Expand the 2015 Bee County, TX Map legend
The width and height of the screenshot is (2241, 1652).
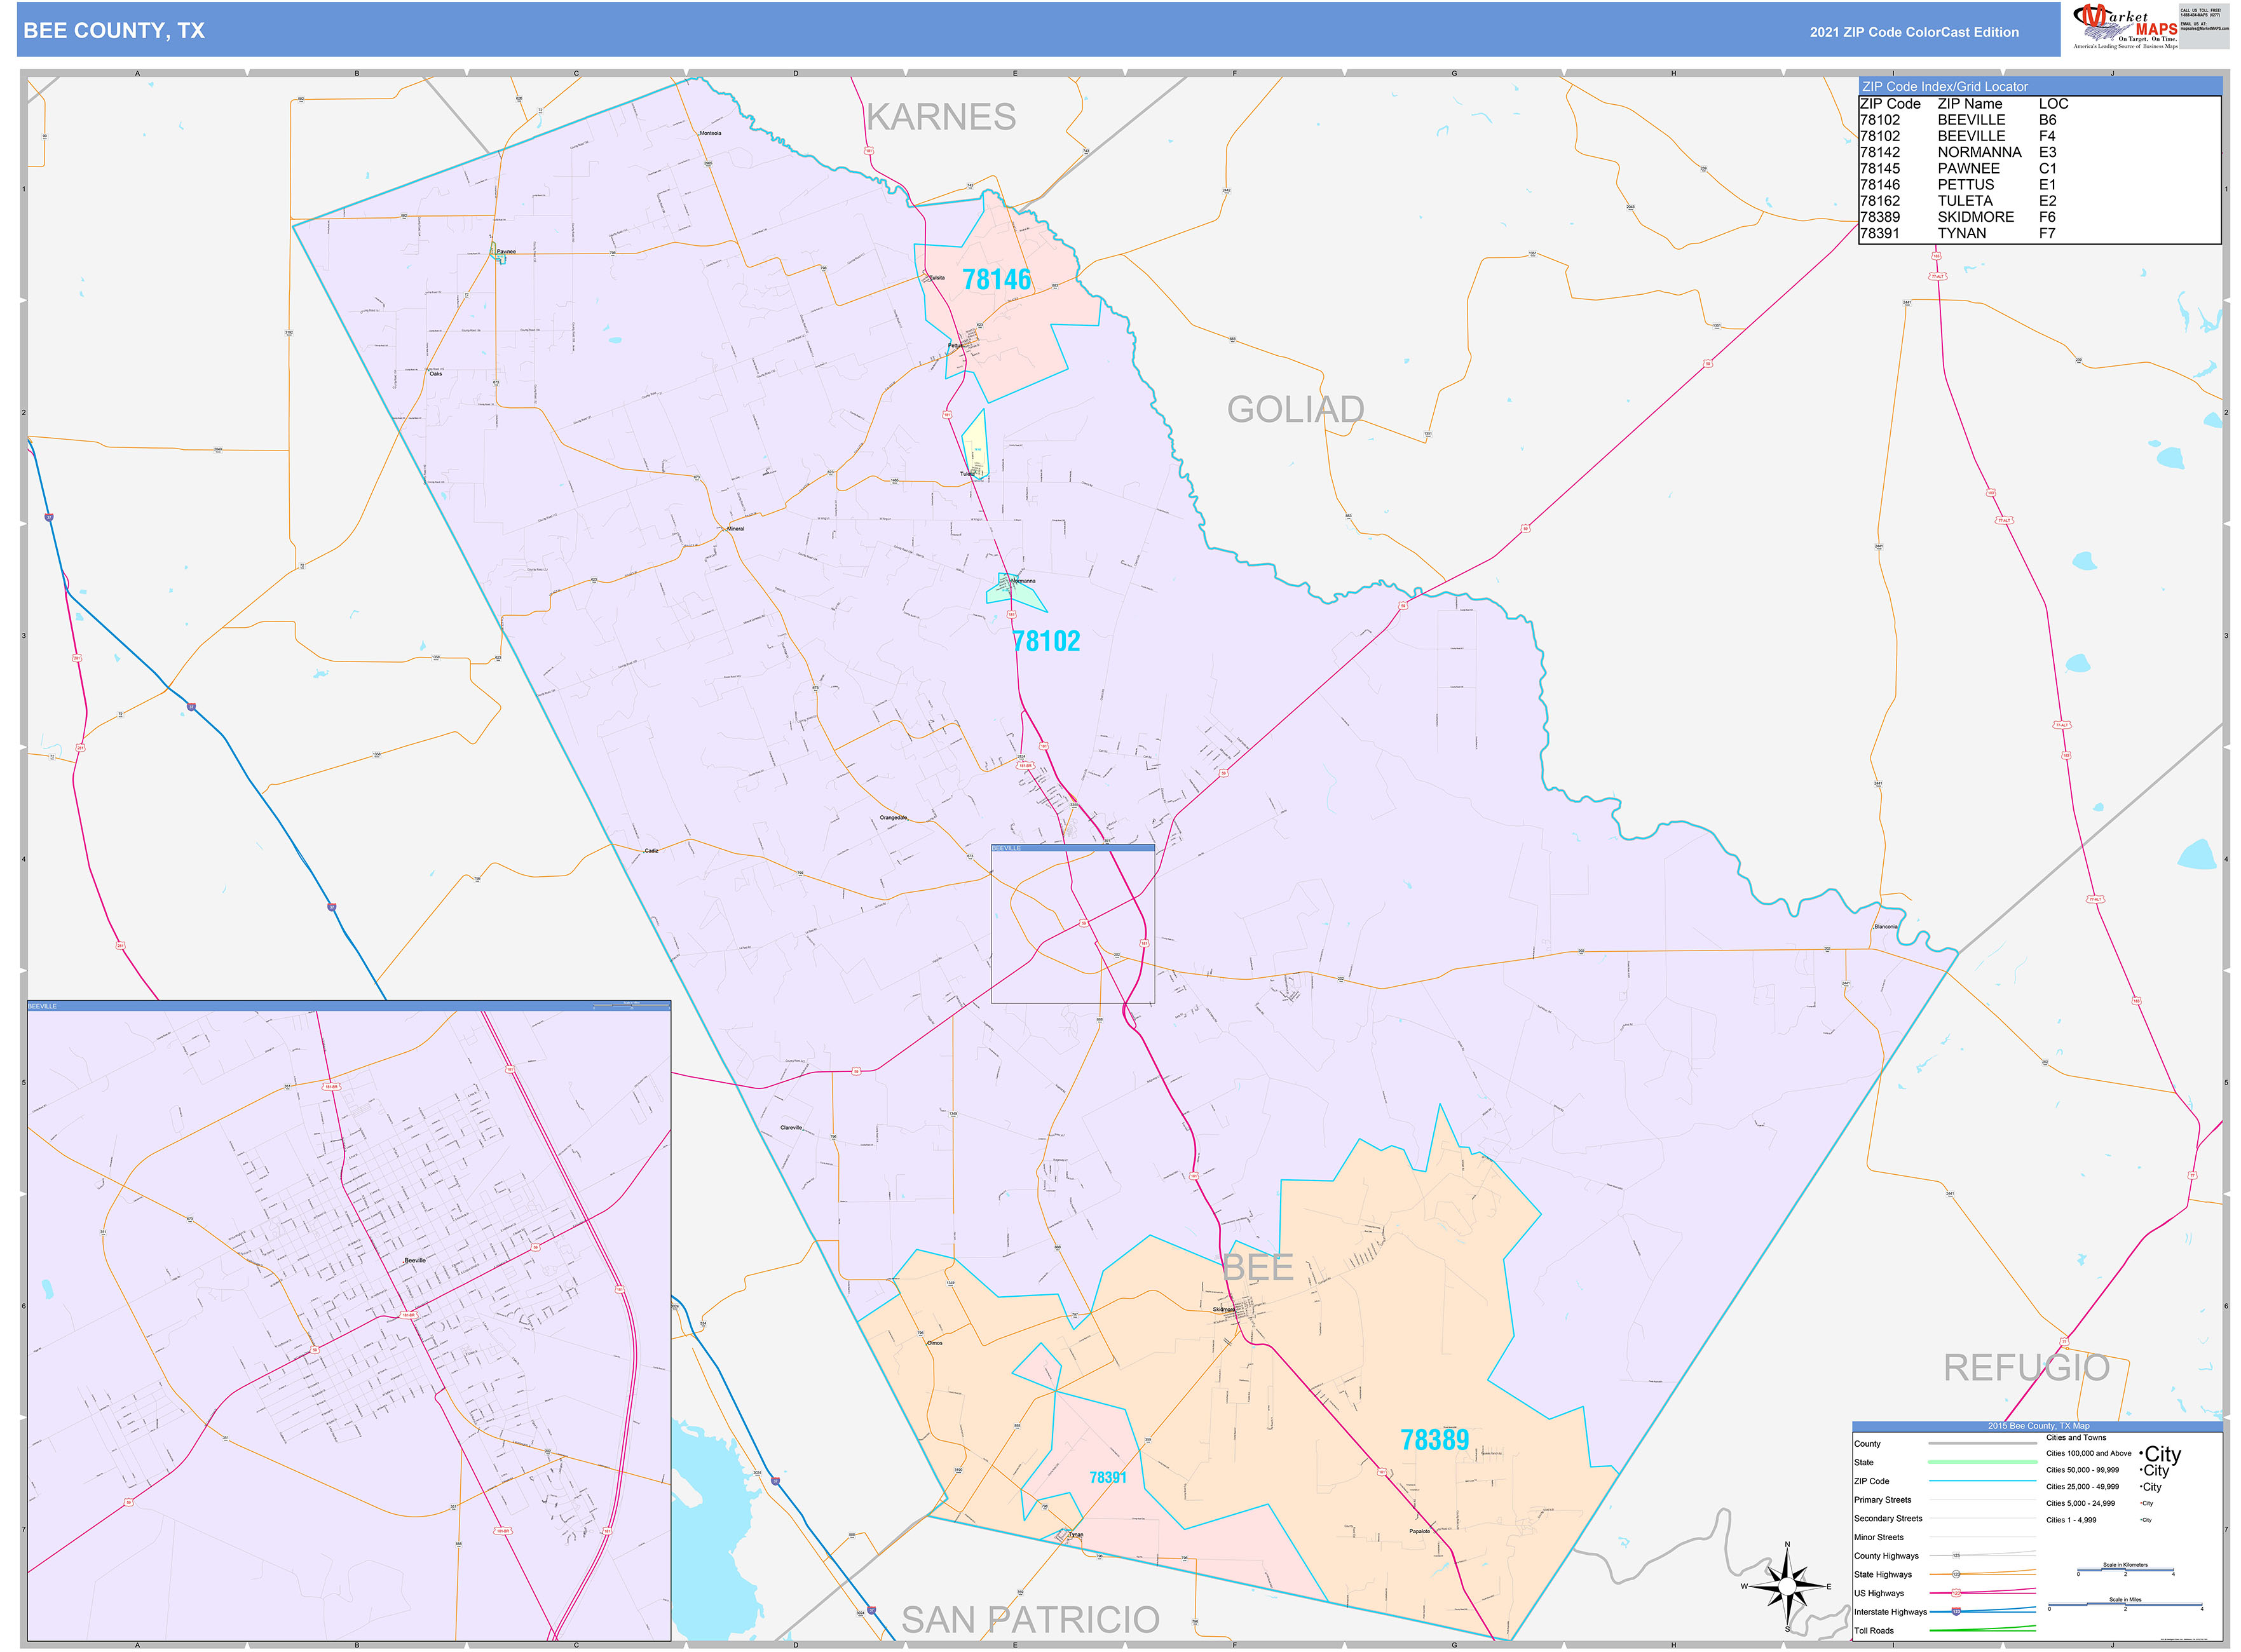(2039, 1426)
